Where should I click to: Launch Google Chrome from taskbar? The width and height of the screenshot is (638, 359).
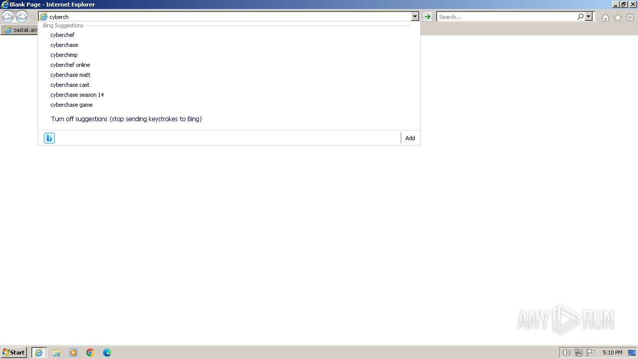[x=90, y=353]
